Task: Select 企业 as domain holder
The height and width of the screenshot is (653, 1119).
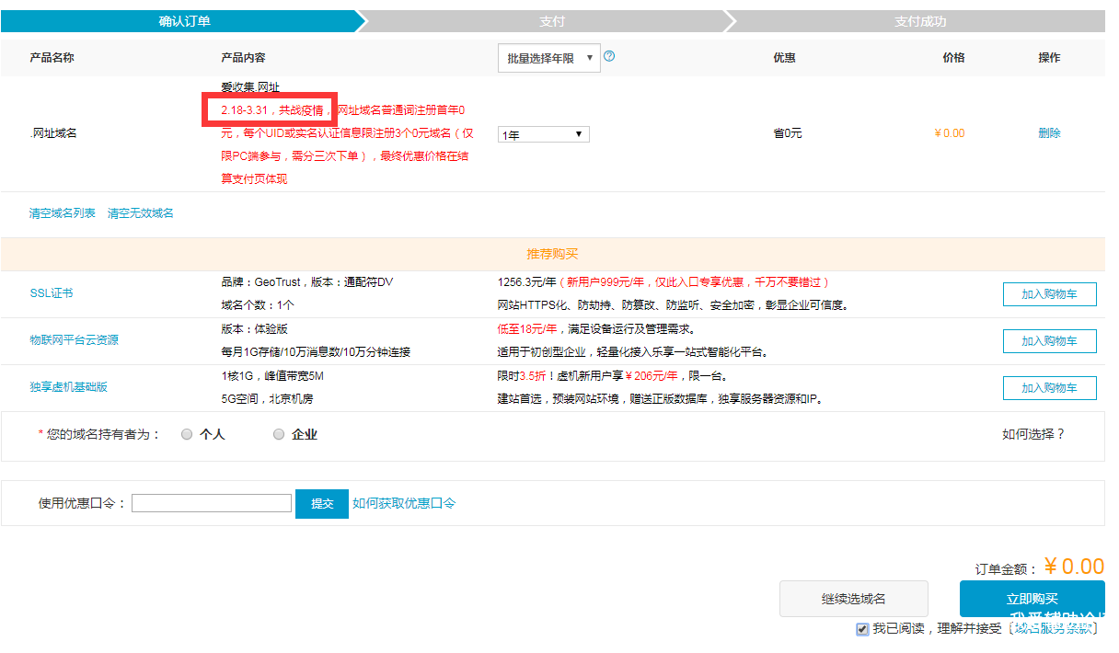Action: pyautogui.click(x=279, y=434)
